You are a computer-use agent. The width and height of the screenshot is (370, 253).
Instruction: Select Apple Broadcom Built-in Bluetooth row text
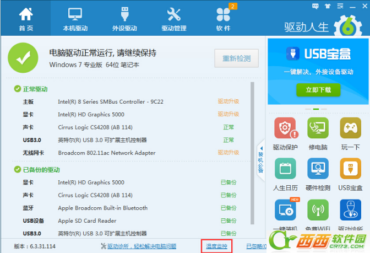click(102, 208)
